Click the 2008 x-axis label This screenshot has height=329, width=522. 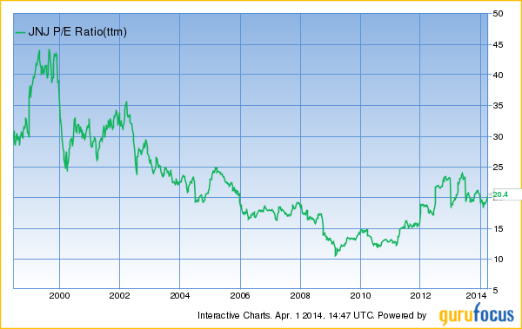tap(300, 295)
